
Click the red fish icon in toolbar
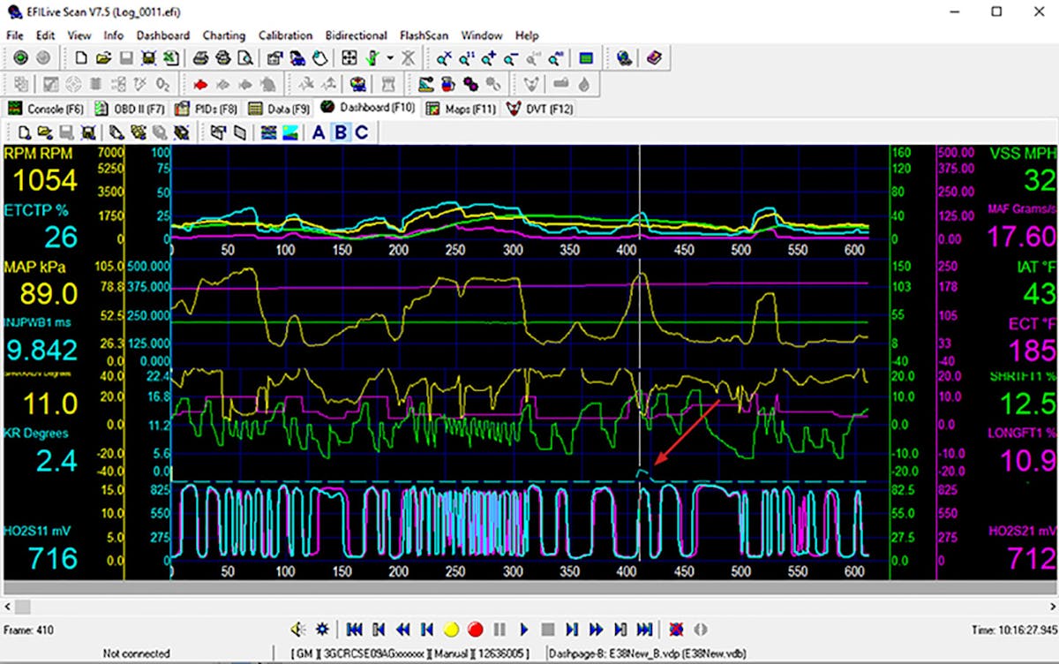(199, 84)
